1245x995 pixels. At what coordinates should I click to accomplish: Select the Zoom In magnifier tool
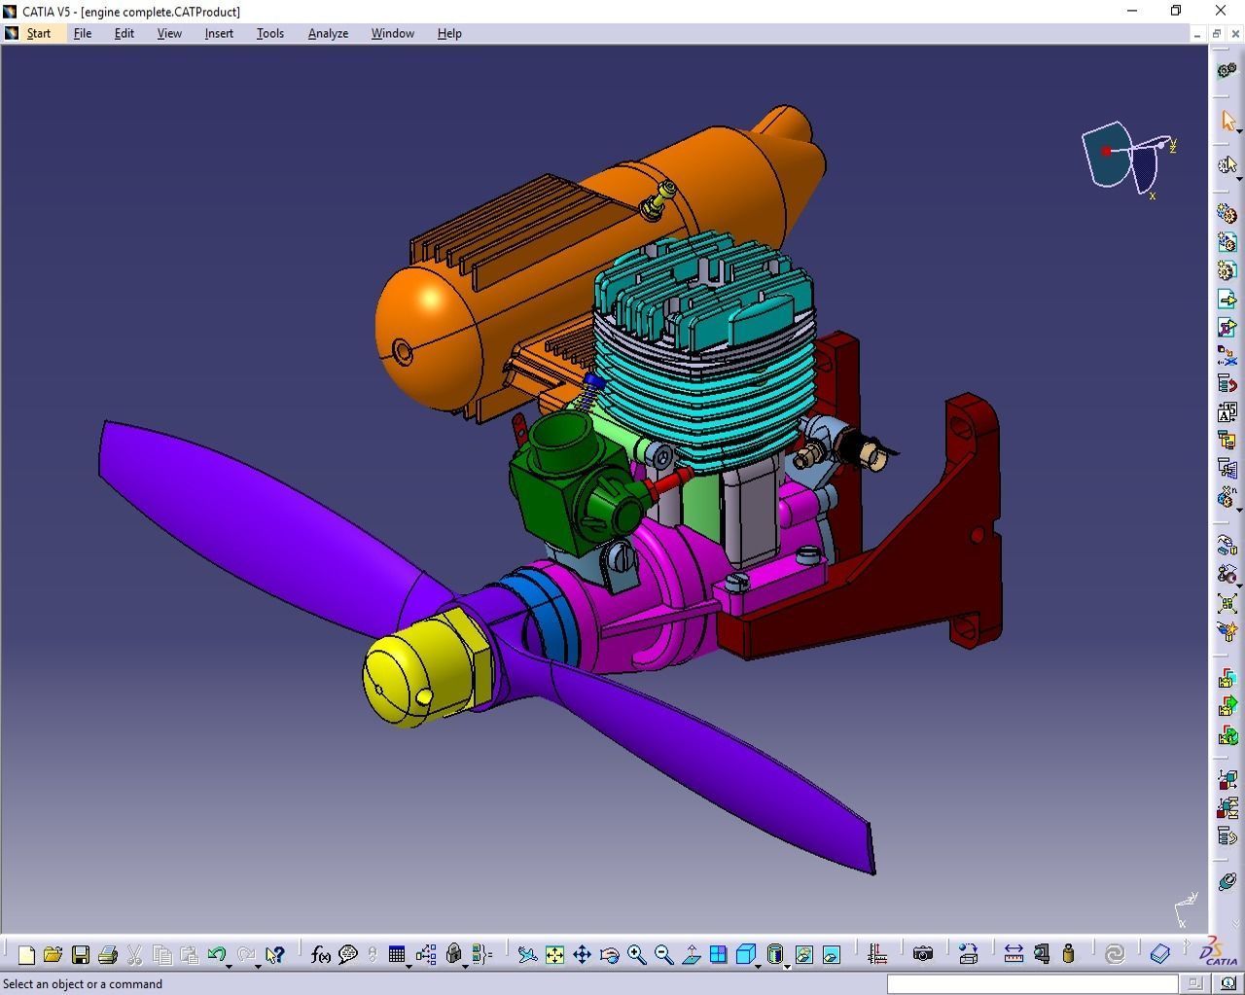pyautogui.click(x=637, y=954)
